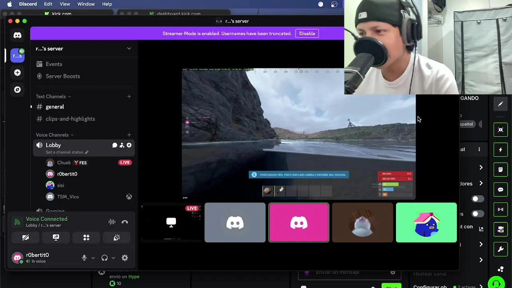Start an Activity button
Viewport: 512px width, 288px height.
tap(86, 238)
